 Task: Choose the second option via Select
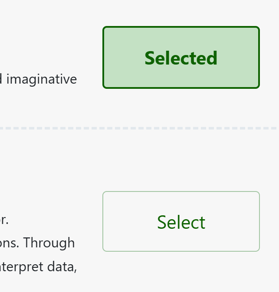pyautogui.click(x=181, y=221)
